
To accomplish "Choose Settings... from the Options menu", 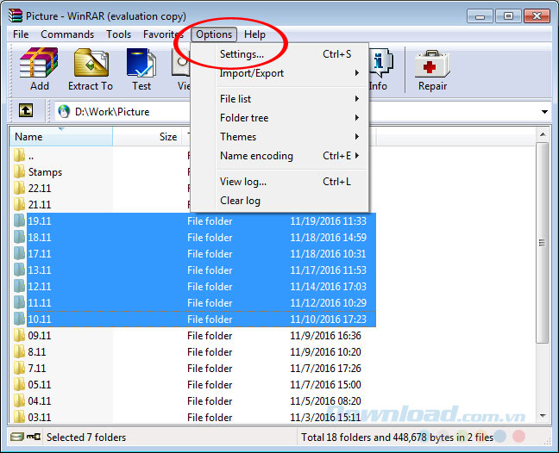I will point(279,54).
